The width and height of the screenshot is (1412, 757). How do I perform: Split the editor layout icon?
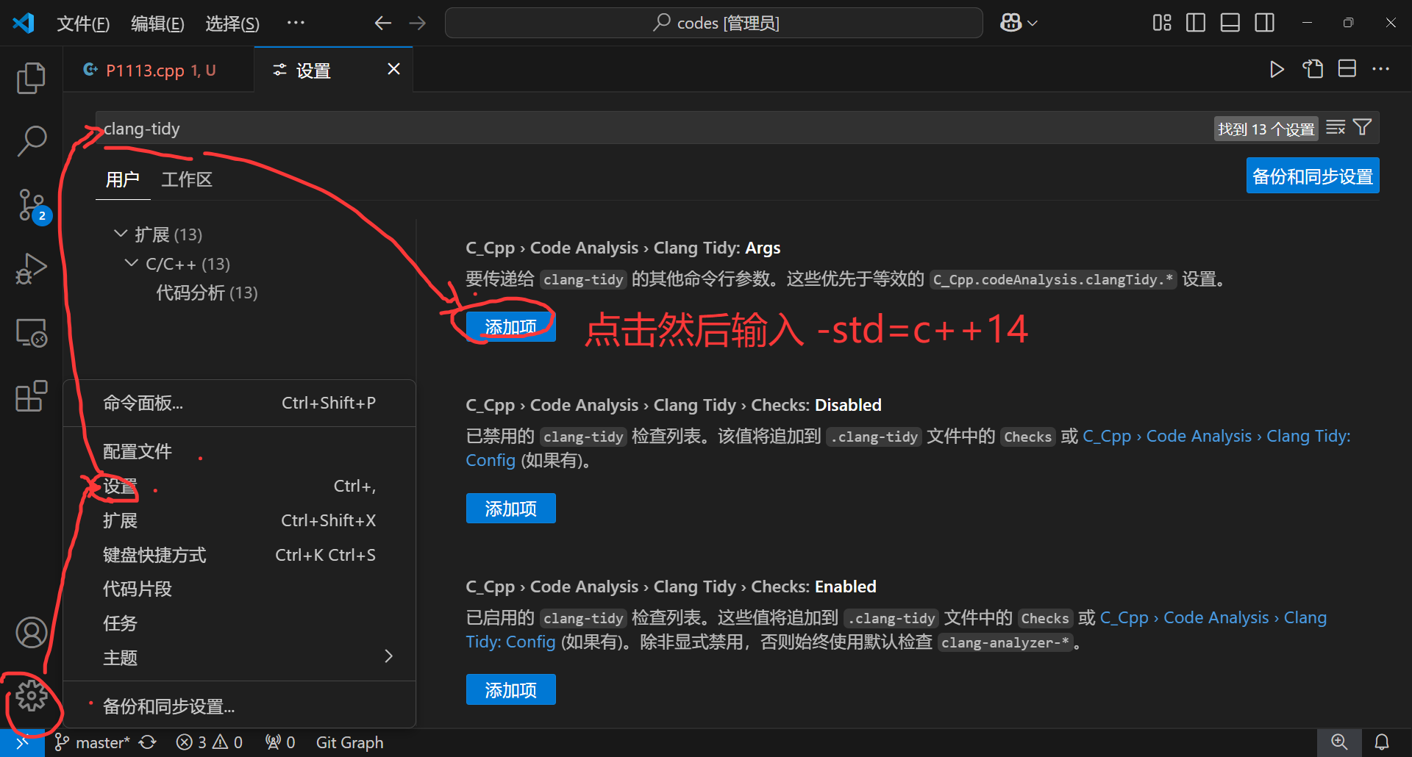[1347, 69]
